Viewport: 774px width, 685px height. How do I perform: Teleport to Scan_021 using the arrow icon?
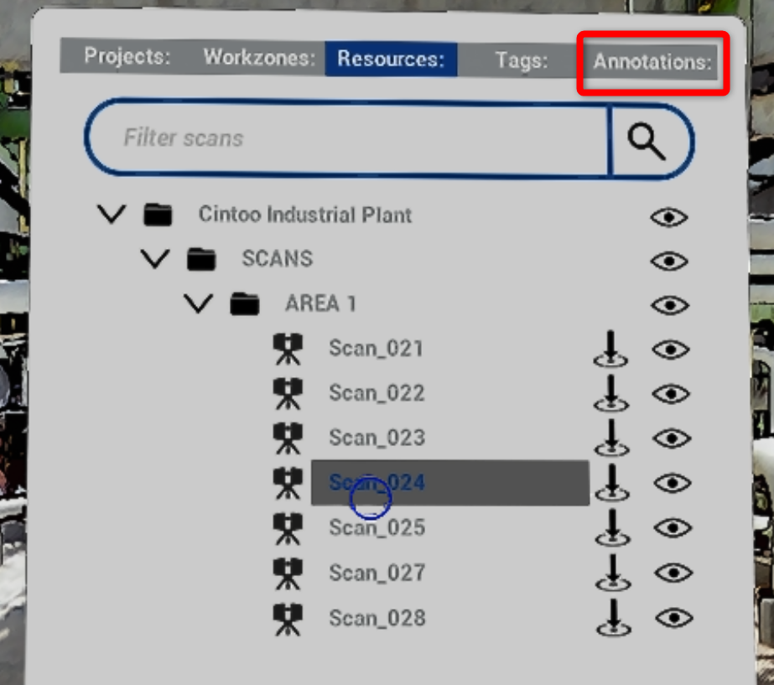610,349
